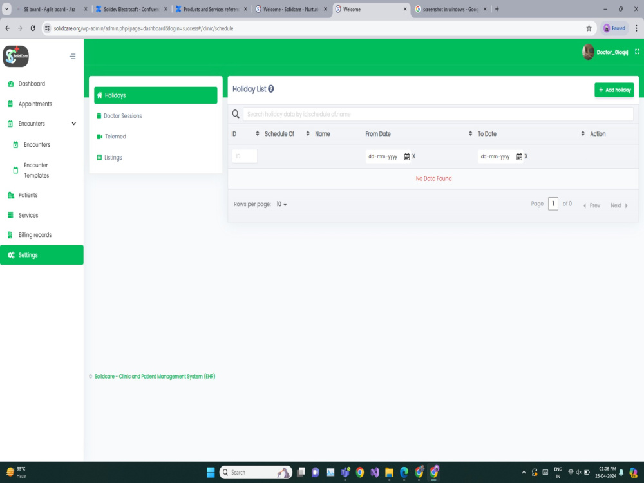Image resolution: width=644 pixels, height=483 pixels.
Task: Go to Next page
Action: tap(619, 205)
